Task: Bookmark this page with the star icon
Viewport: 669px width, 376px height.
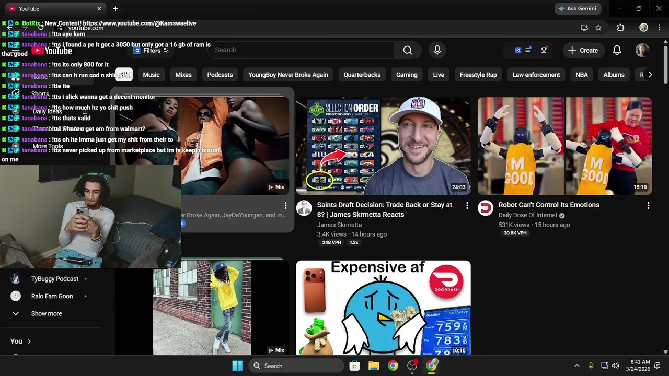Action: click(598, 28)
